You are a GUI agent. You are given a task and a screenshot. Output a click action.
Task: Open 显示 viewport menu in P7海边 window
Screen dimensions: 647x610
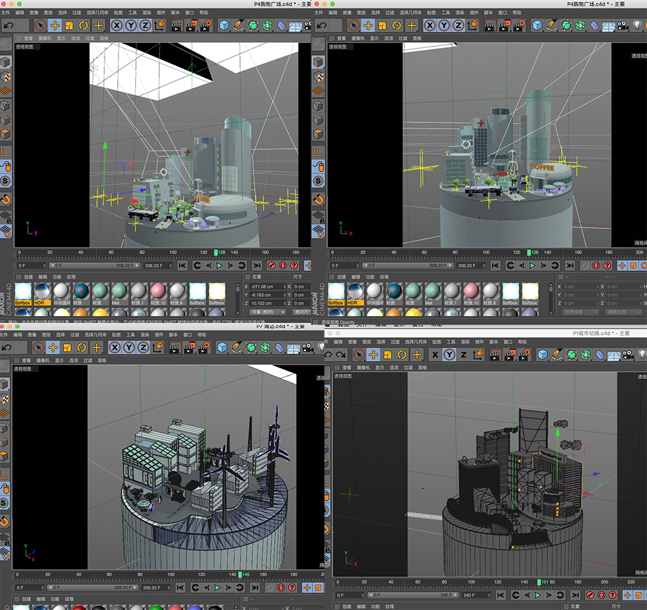point(60,360)
